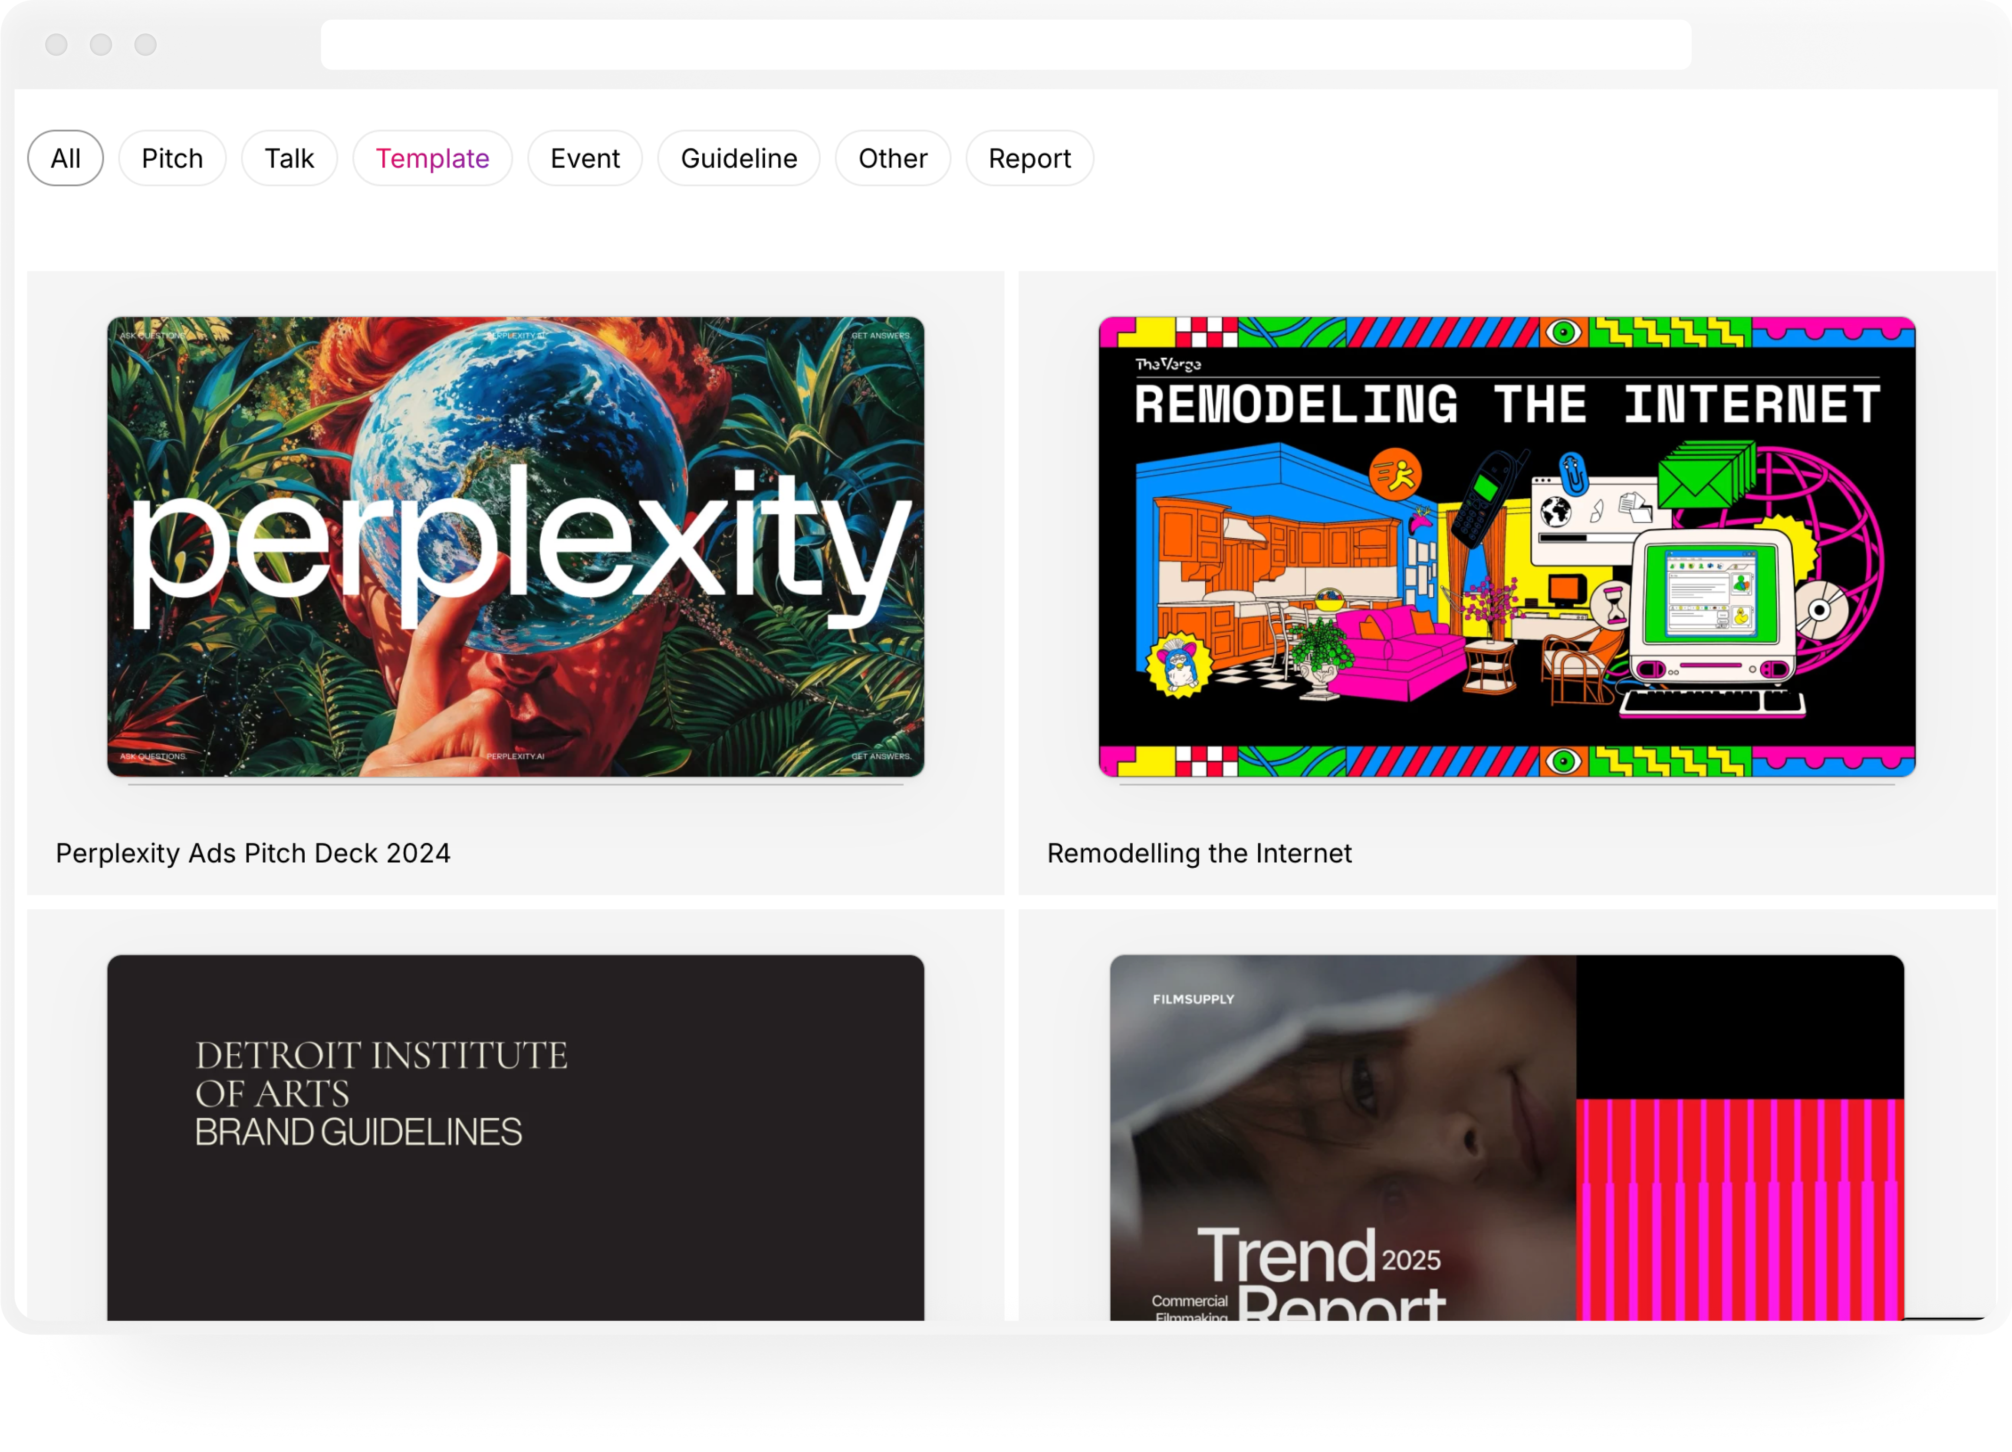Image resolution: width=2012 pixels, height=1452 pixels.
Task: Open the Remodeling the Internet thumbnail
Action: tap(1506, 546)
